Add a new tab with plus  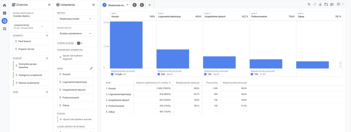point(149,5)
